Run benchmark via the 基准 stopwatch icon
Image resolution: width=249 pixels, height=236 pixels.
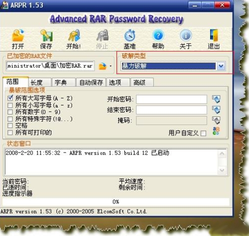click(x=130, y=35)
